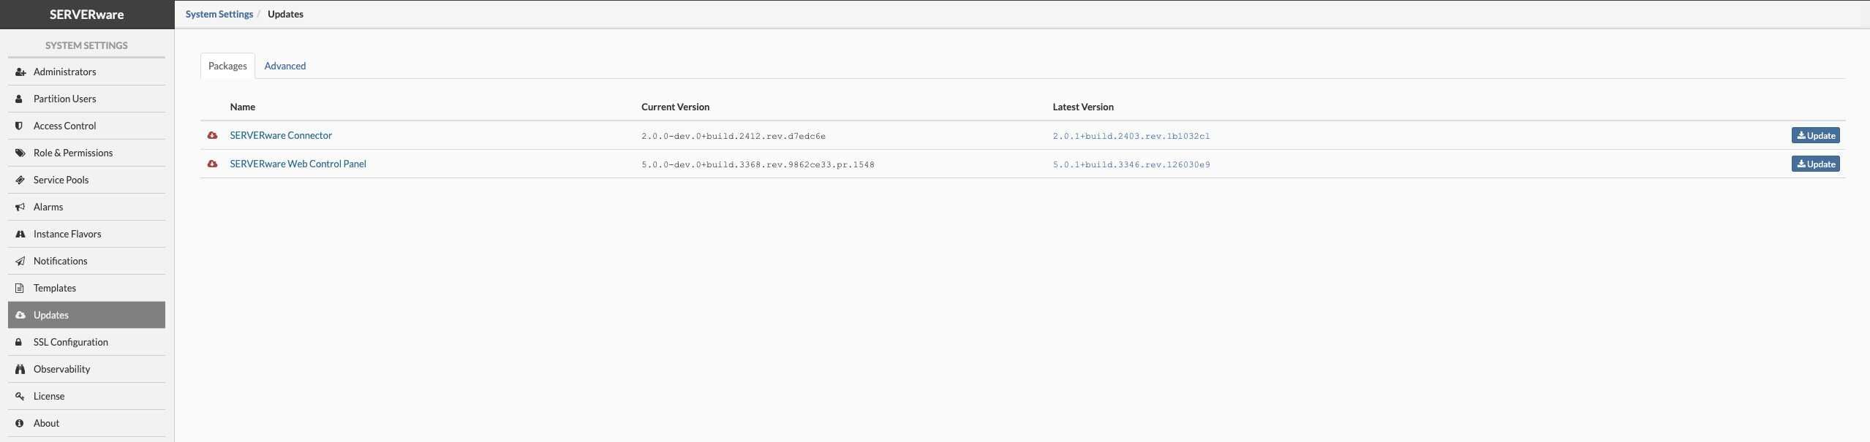Open the About page

click(x=86, y=423)
